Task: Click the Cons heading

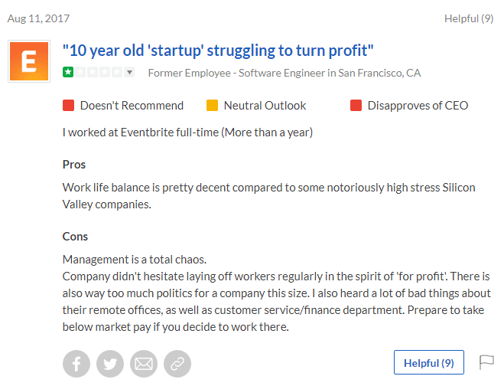Action: tap(75, 237)
